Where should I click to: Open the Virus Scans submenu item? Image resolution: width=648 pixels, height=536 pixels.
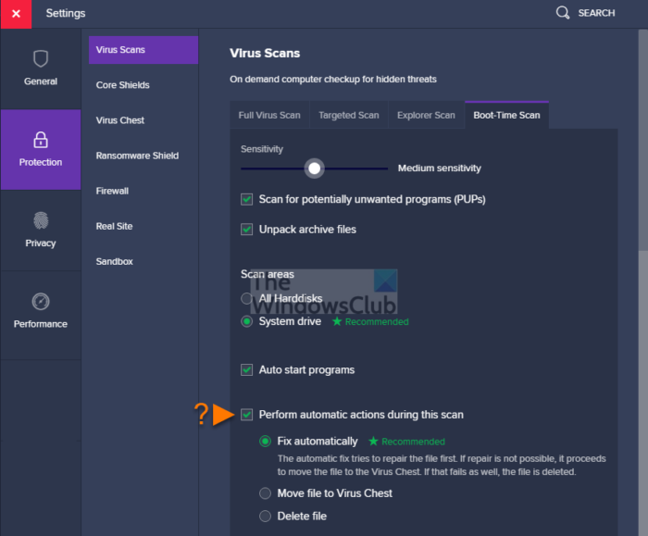(x=143, y=50)
